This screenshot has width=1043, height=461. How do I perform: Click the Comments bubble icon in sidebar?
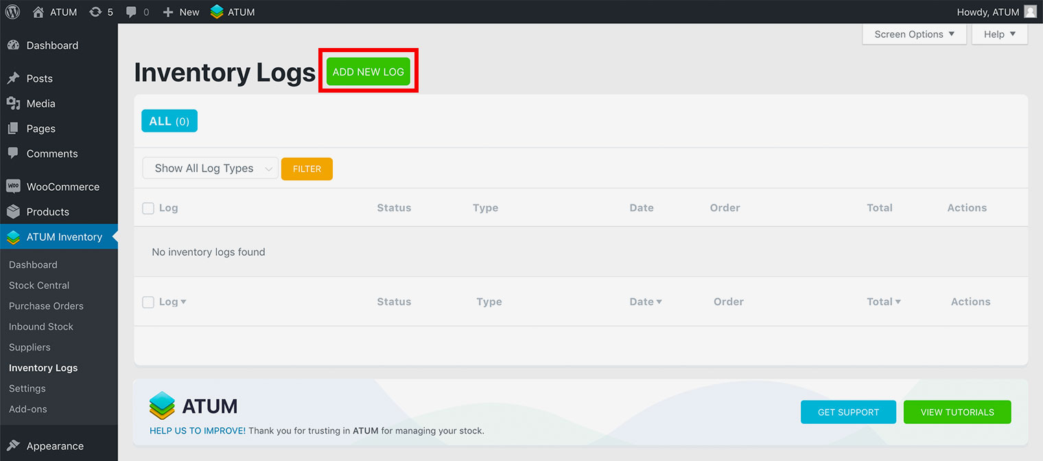click(13, 154)
